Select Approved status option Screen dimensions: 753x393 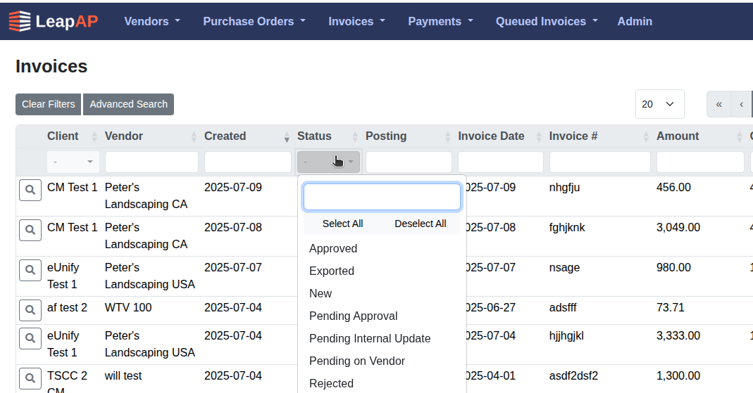coord(333,248)
